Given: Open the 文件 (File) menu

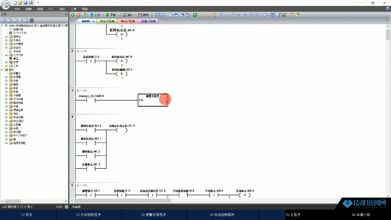Looking at the screenshot, I should tap(17, 9).
